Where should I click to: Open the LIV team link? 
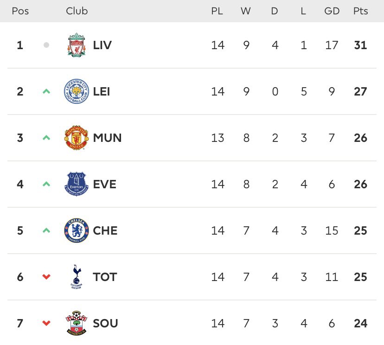click(102, 45)
